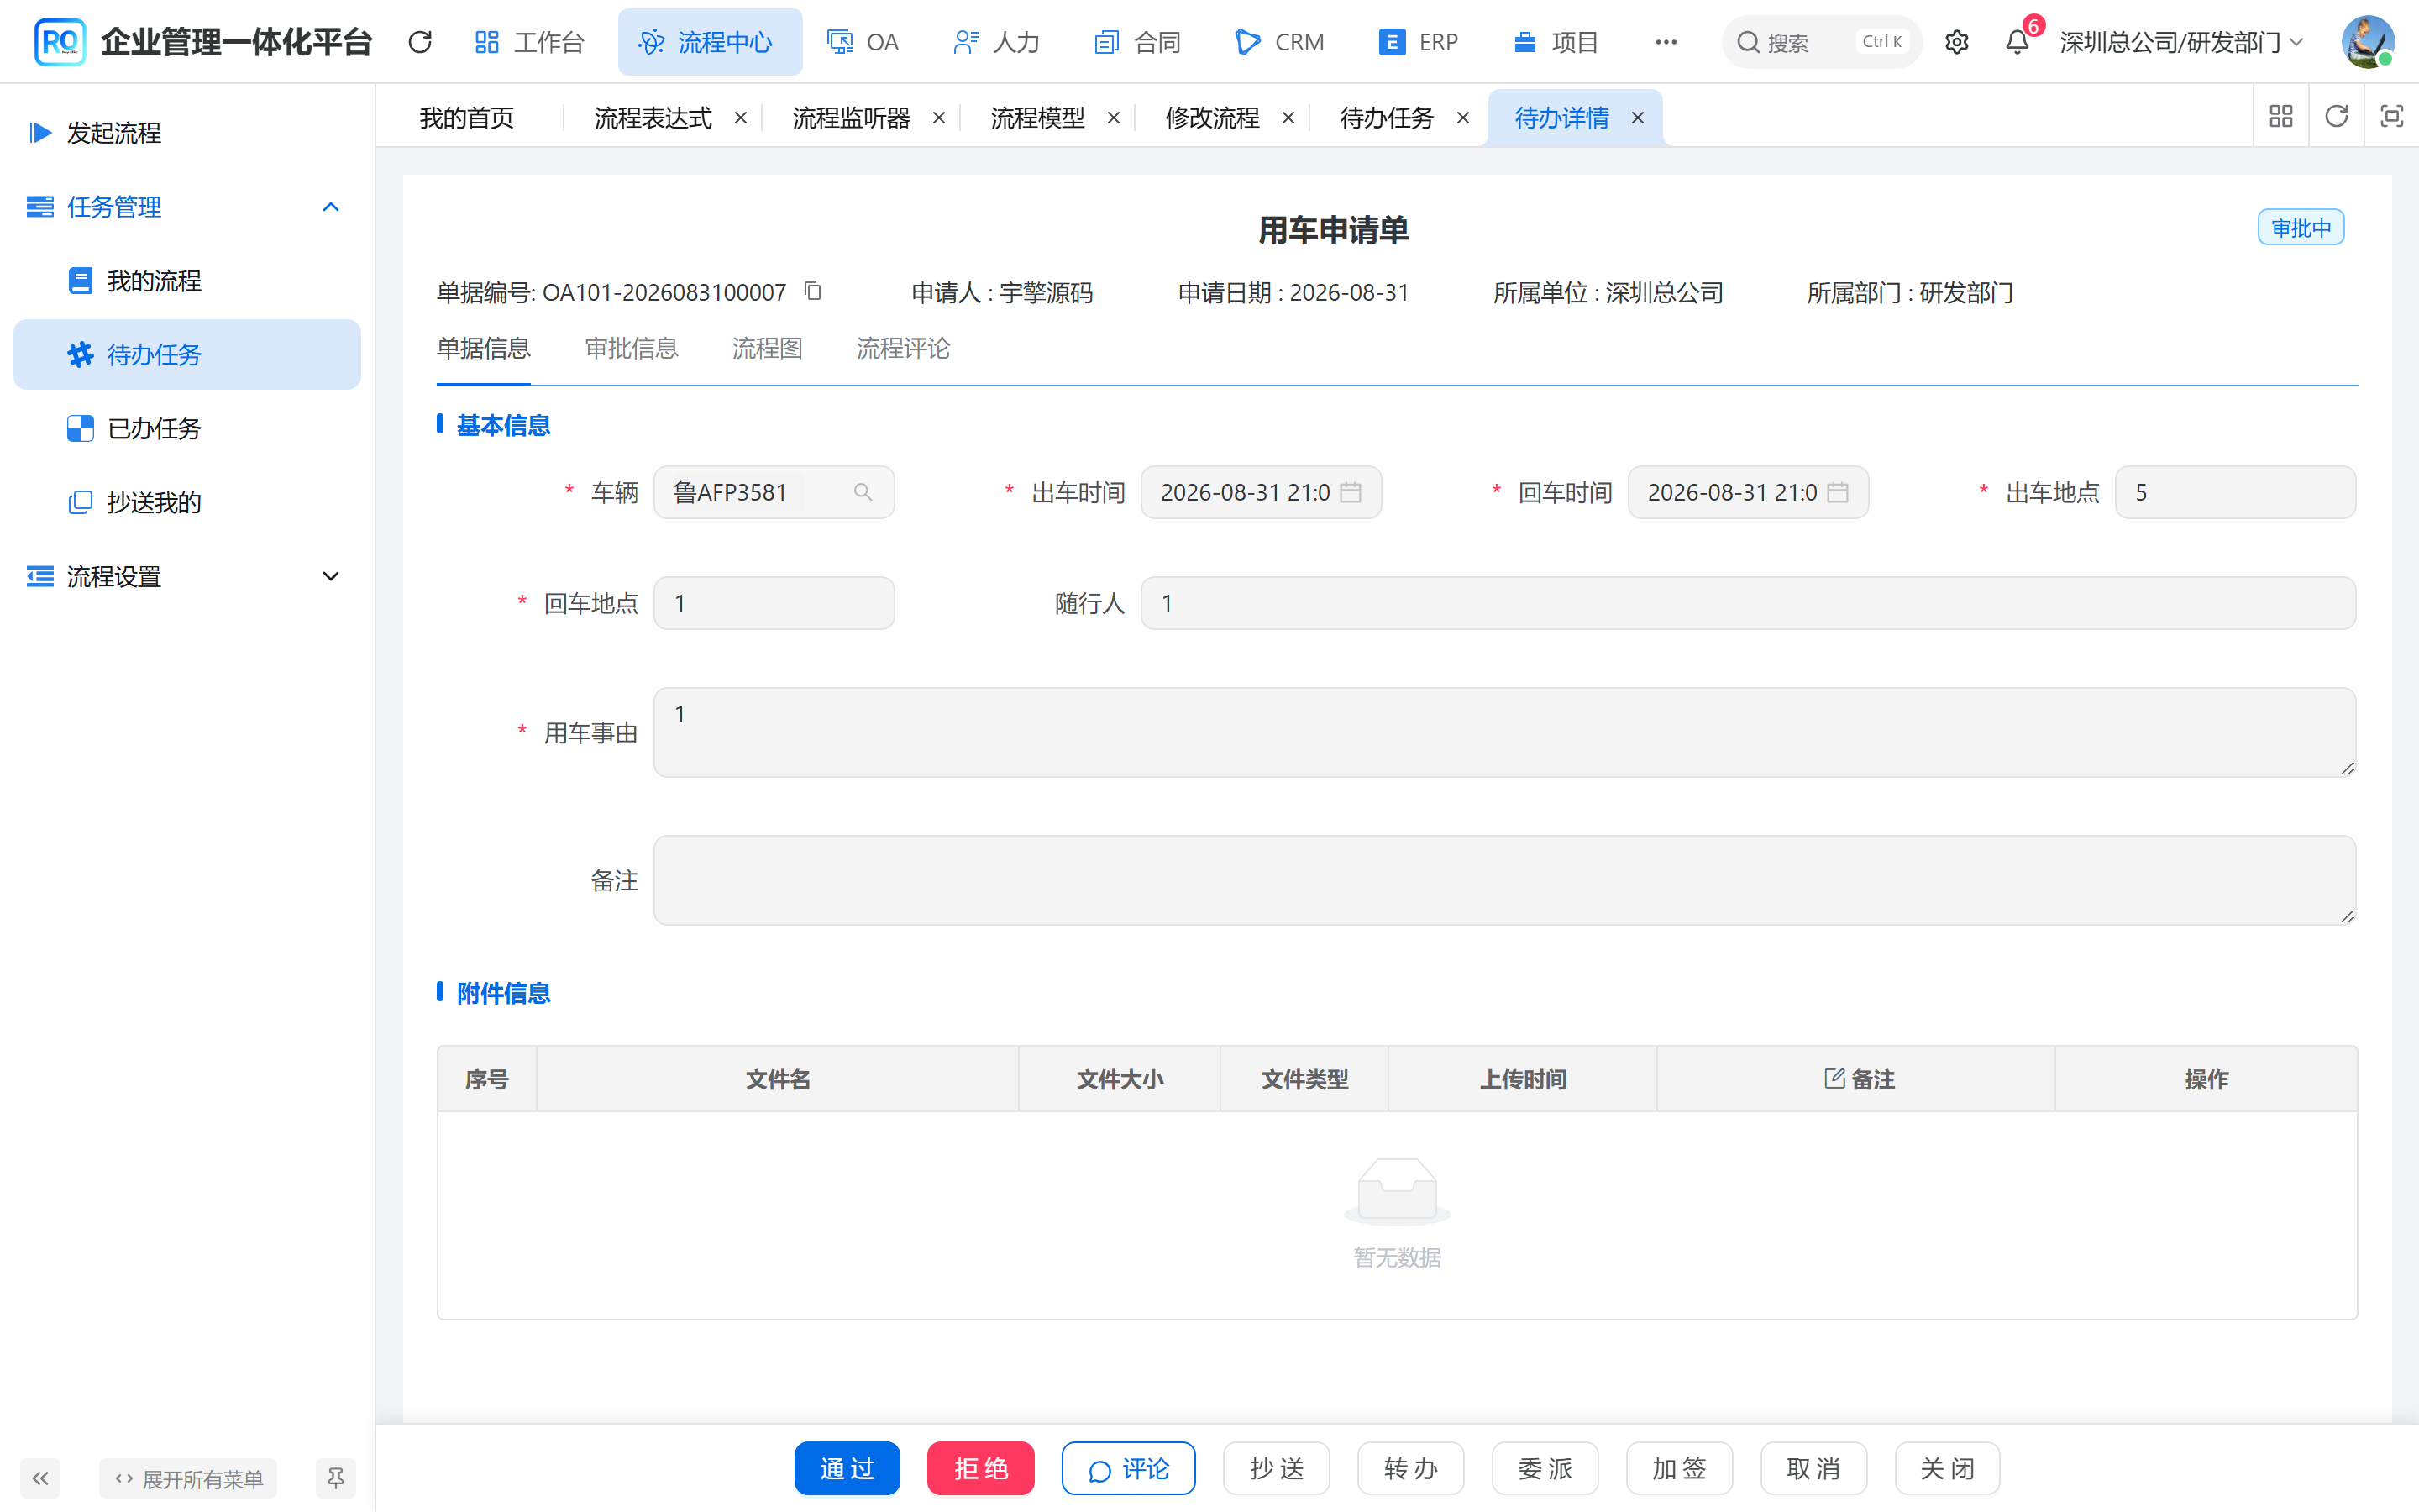Click the search magnifier in 车辆 field
Screen dimensions: 2419x1512
tap(863, 492)
